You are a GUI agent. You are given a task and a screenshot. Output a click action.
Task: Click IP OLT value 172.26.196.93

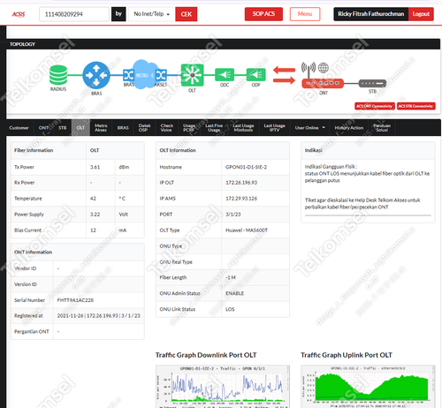[241, 183]
